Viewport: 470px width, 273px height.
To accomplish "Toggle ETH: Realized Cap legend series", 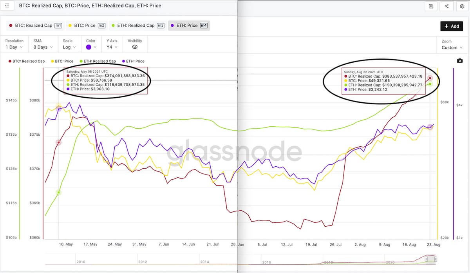I will 98,61.
